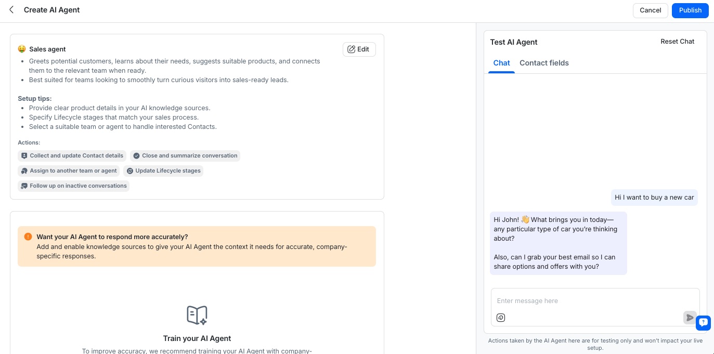Select the Assign to another team or agent action

click(x=69, y=171)
